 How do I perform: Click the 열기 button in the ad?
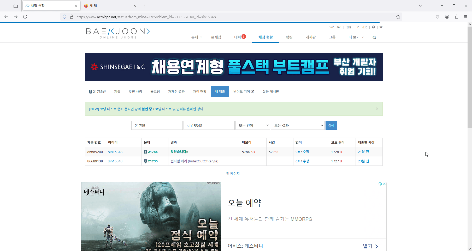point(370,246)
